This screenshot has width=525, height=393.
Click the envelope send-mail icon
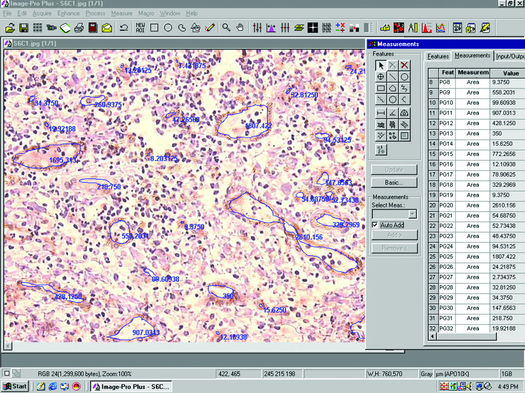coord(107,28)
